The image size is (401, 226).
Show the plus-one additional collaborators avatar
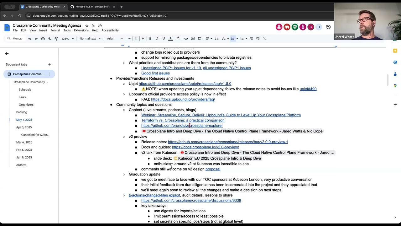[318, 27]
